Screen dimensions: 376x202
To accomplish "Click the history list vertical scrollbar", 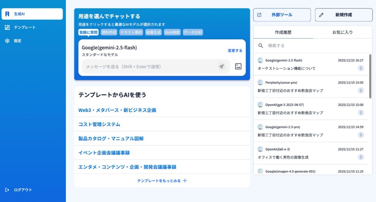I will (x=370, y=76).
